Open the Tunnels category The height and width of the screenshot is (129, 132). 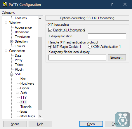[x=26, y=107]
